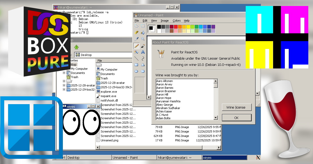Image resolution: width=313 pixels, height=164 pixels.
Task: Open the Colors menu in Paint
Action: point(177,21)
